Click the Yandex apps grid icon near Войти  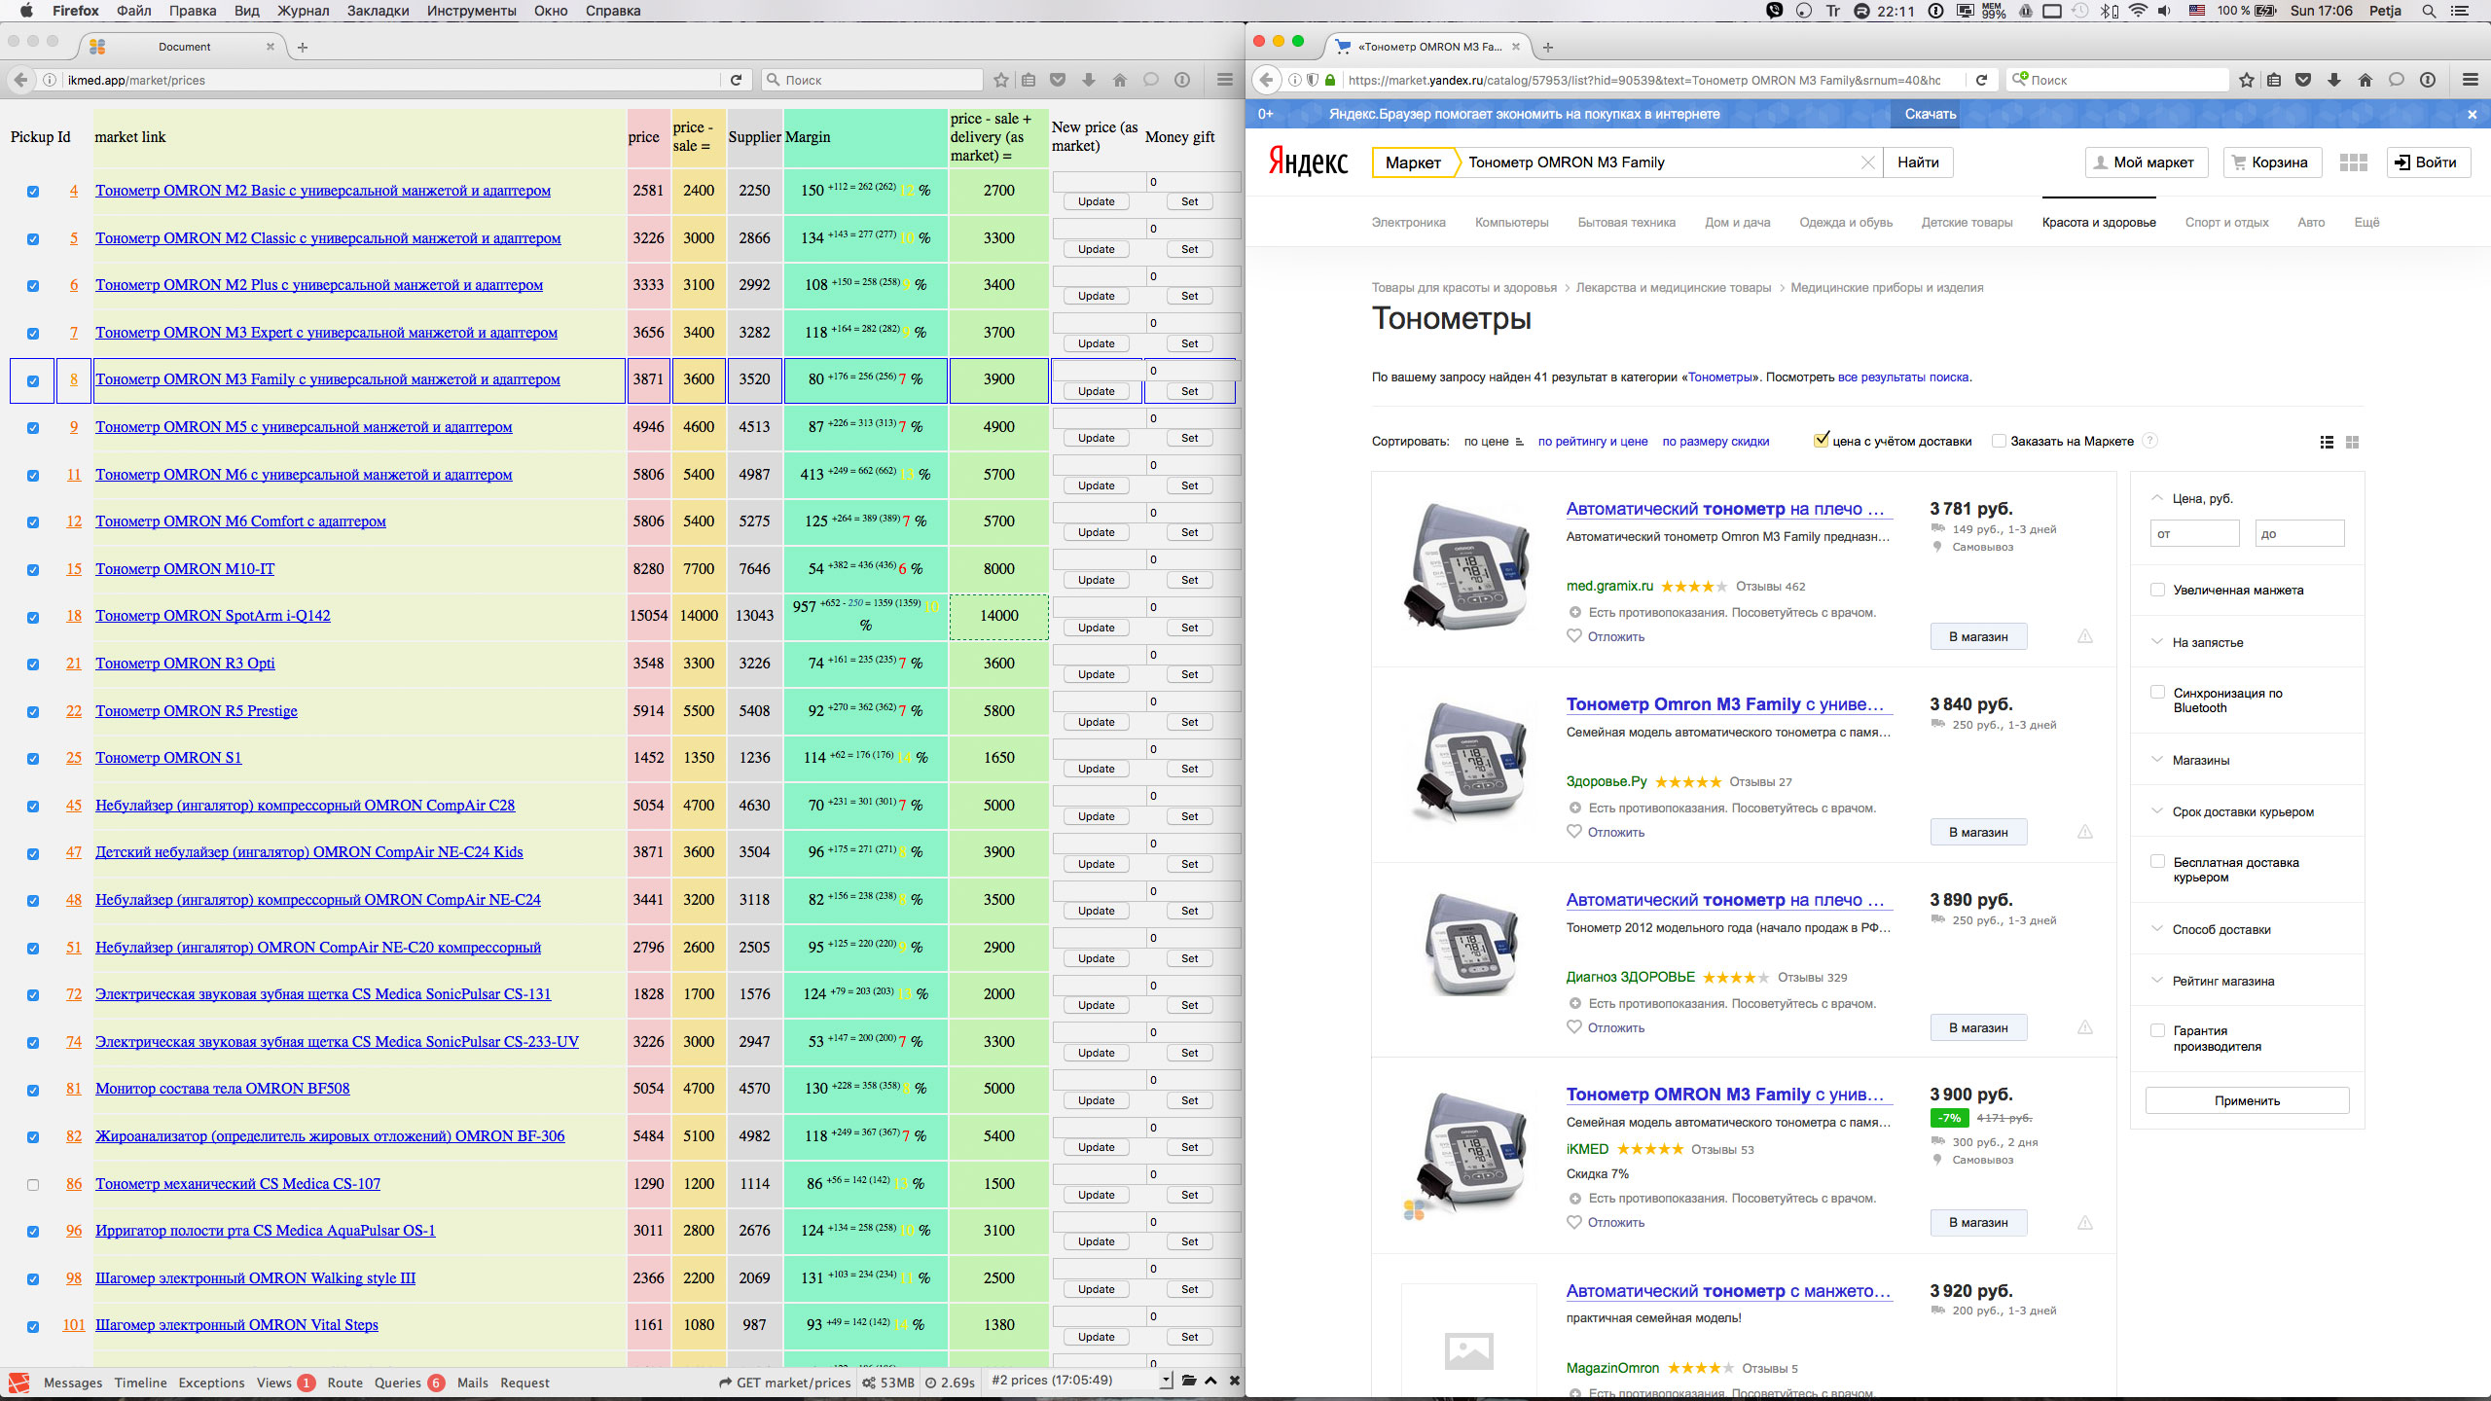pos(2355,162)
